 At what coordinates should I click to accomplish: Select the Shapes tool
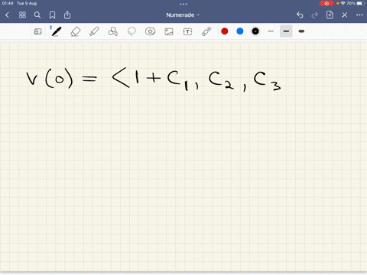point(113,31)
